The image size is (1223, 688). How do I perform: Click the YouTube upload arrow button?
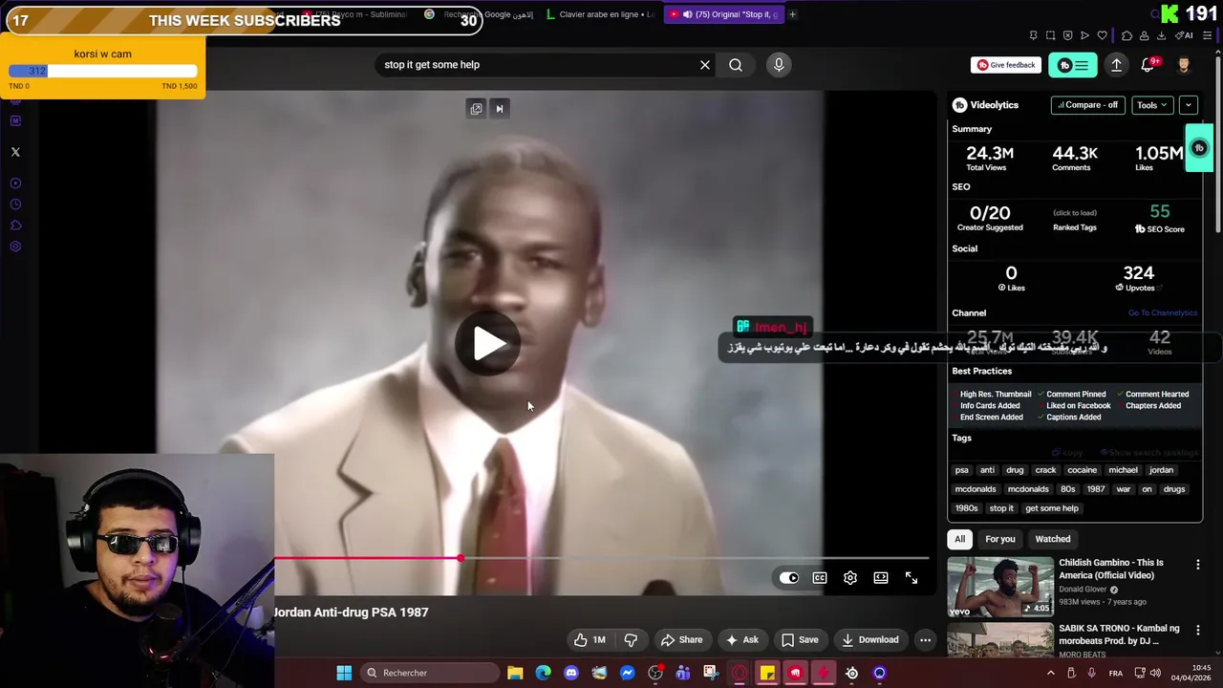(x=1116, y=65)
